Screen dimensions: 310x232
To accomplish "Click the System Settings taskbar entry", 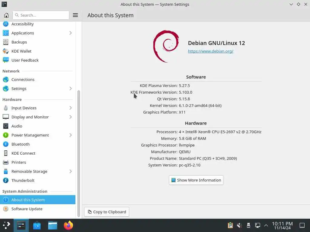I will point(21,225).
